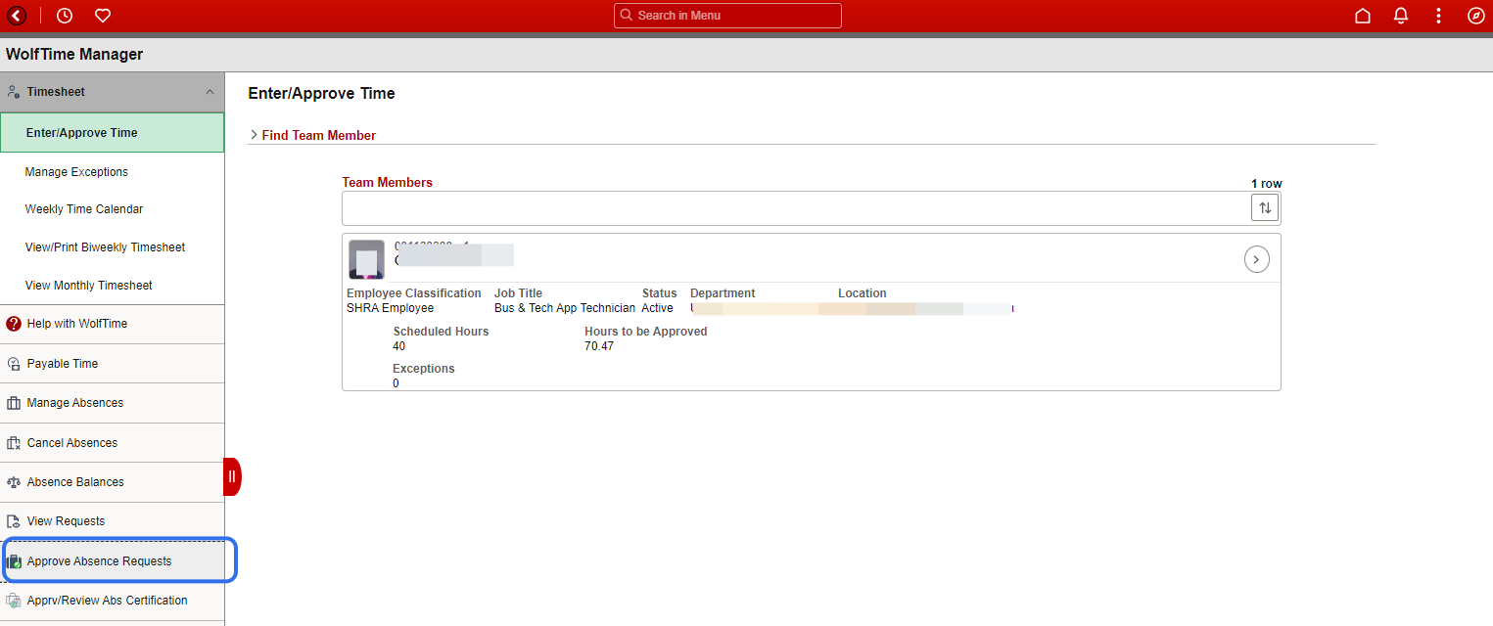Click the Help with WolfTime question icon
The height and width of the screenshot is (626, 1493).
coord(14,324)
